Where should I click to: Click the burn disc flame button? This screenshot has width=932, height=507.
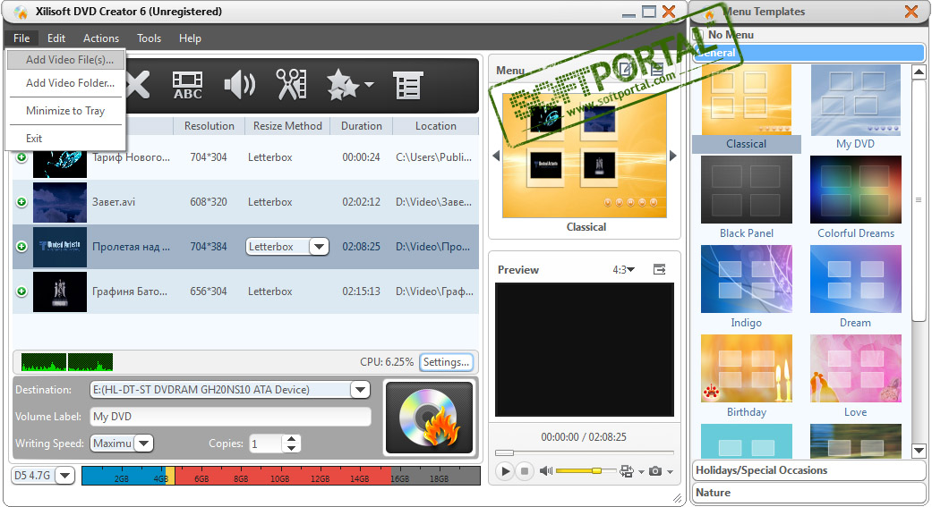(x=429, y=418)
